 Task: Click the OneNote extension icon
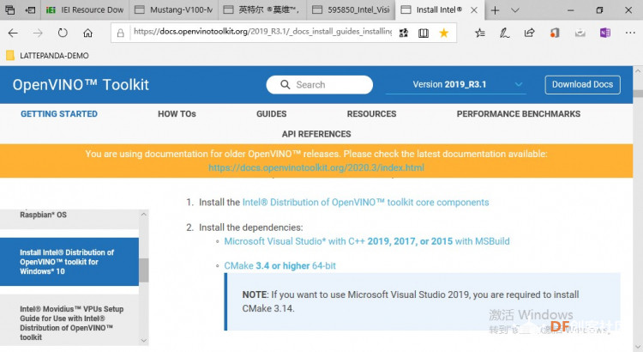point(605,33)
